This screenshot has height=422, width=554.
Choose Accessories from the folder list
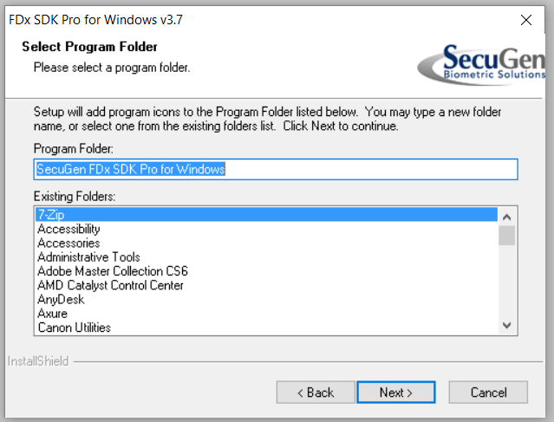click(266, 243)
